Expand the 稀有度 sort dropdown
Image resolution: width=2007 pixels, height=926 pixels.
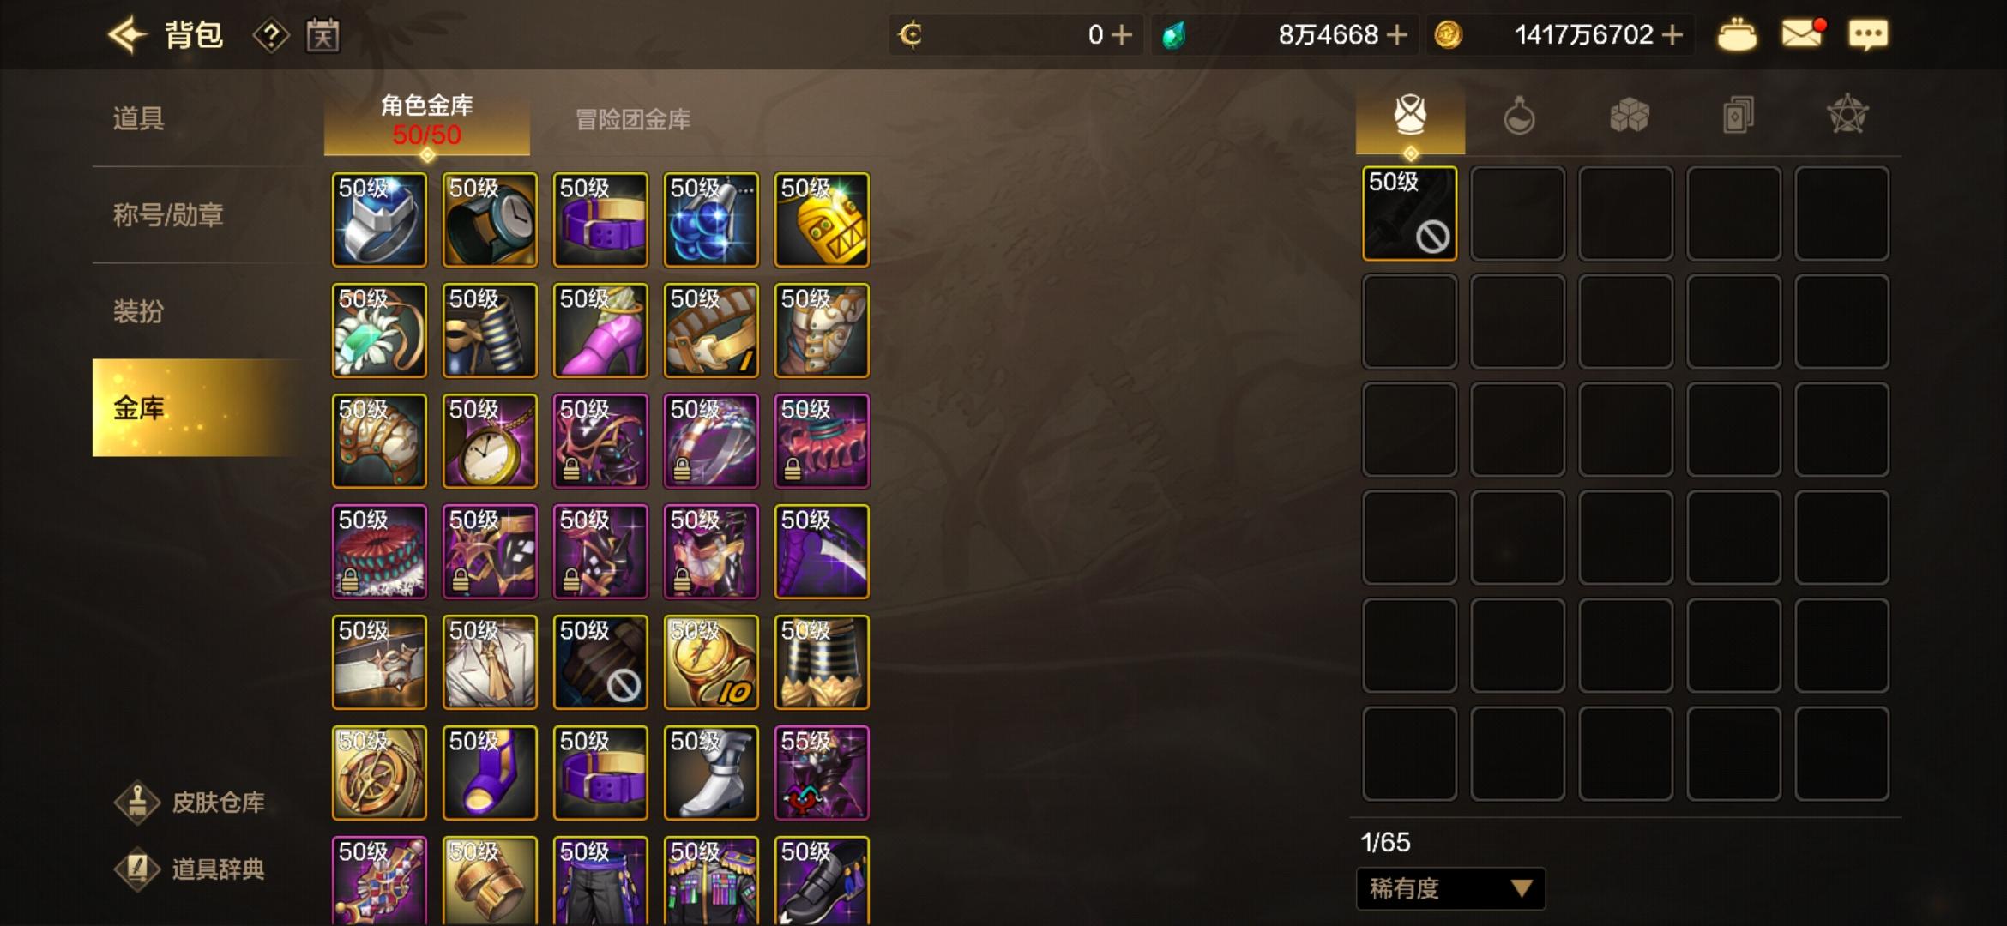[x=1450, y=888]
